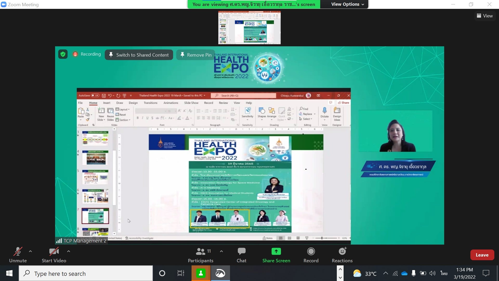Screen dimensions: 499x281
Task: Click the Task View taskbar icon
Action: 181,273
